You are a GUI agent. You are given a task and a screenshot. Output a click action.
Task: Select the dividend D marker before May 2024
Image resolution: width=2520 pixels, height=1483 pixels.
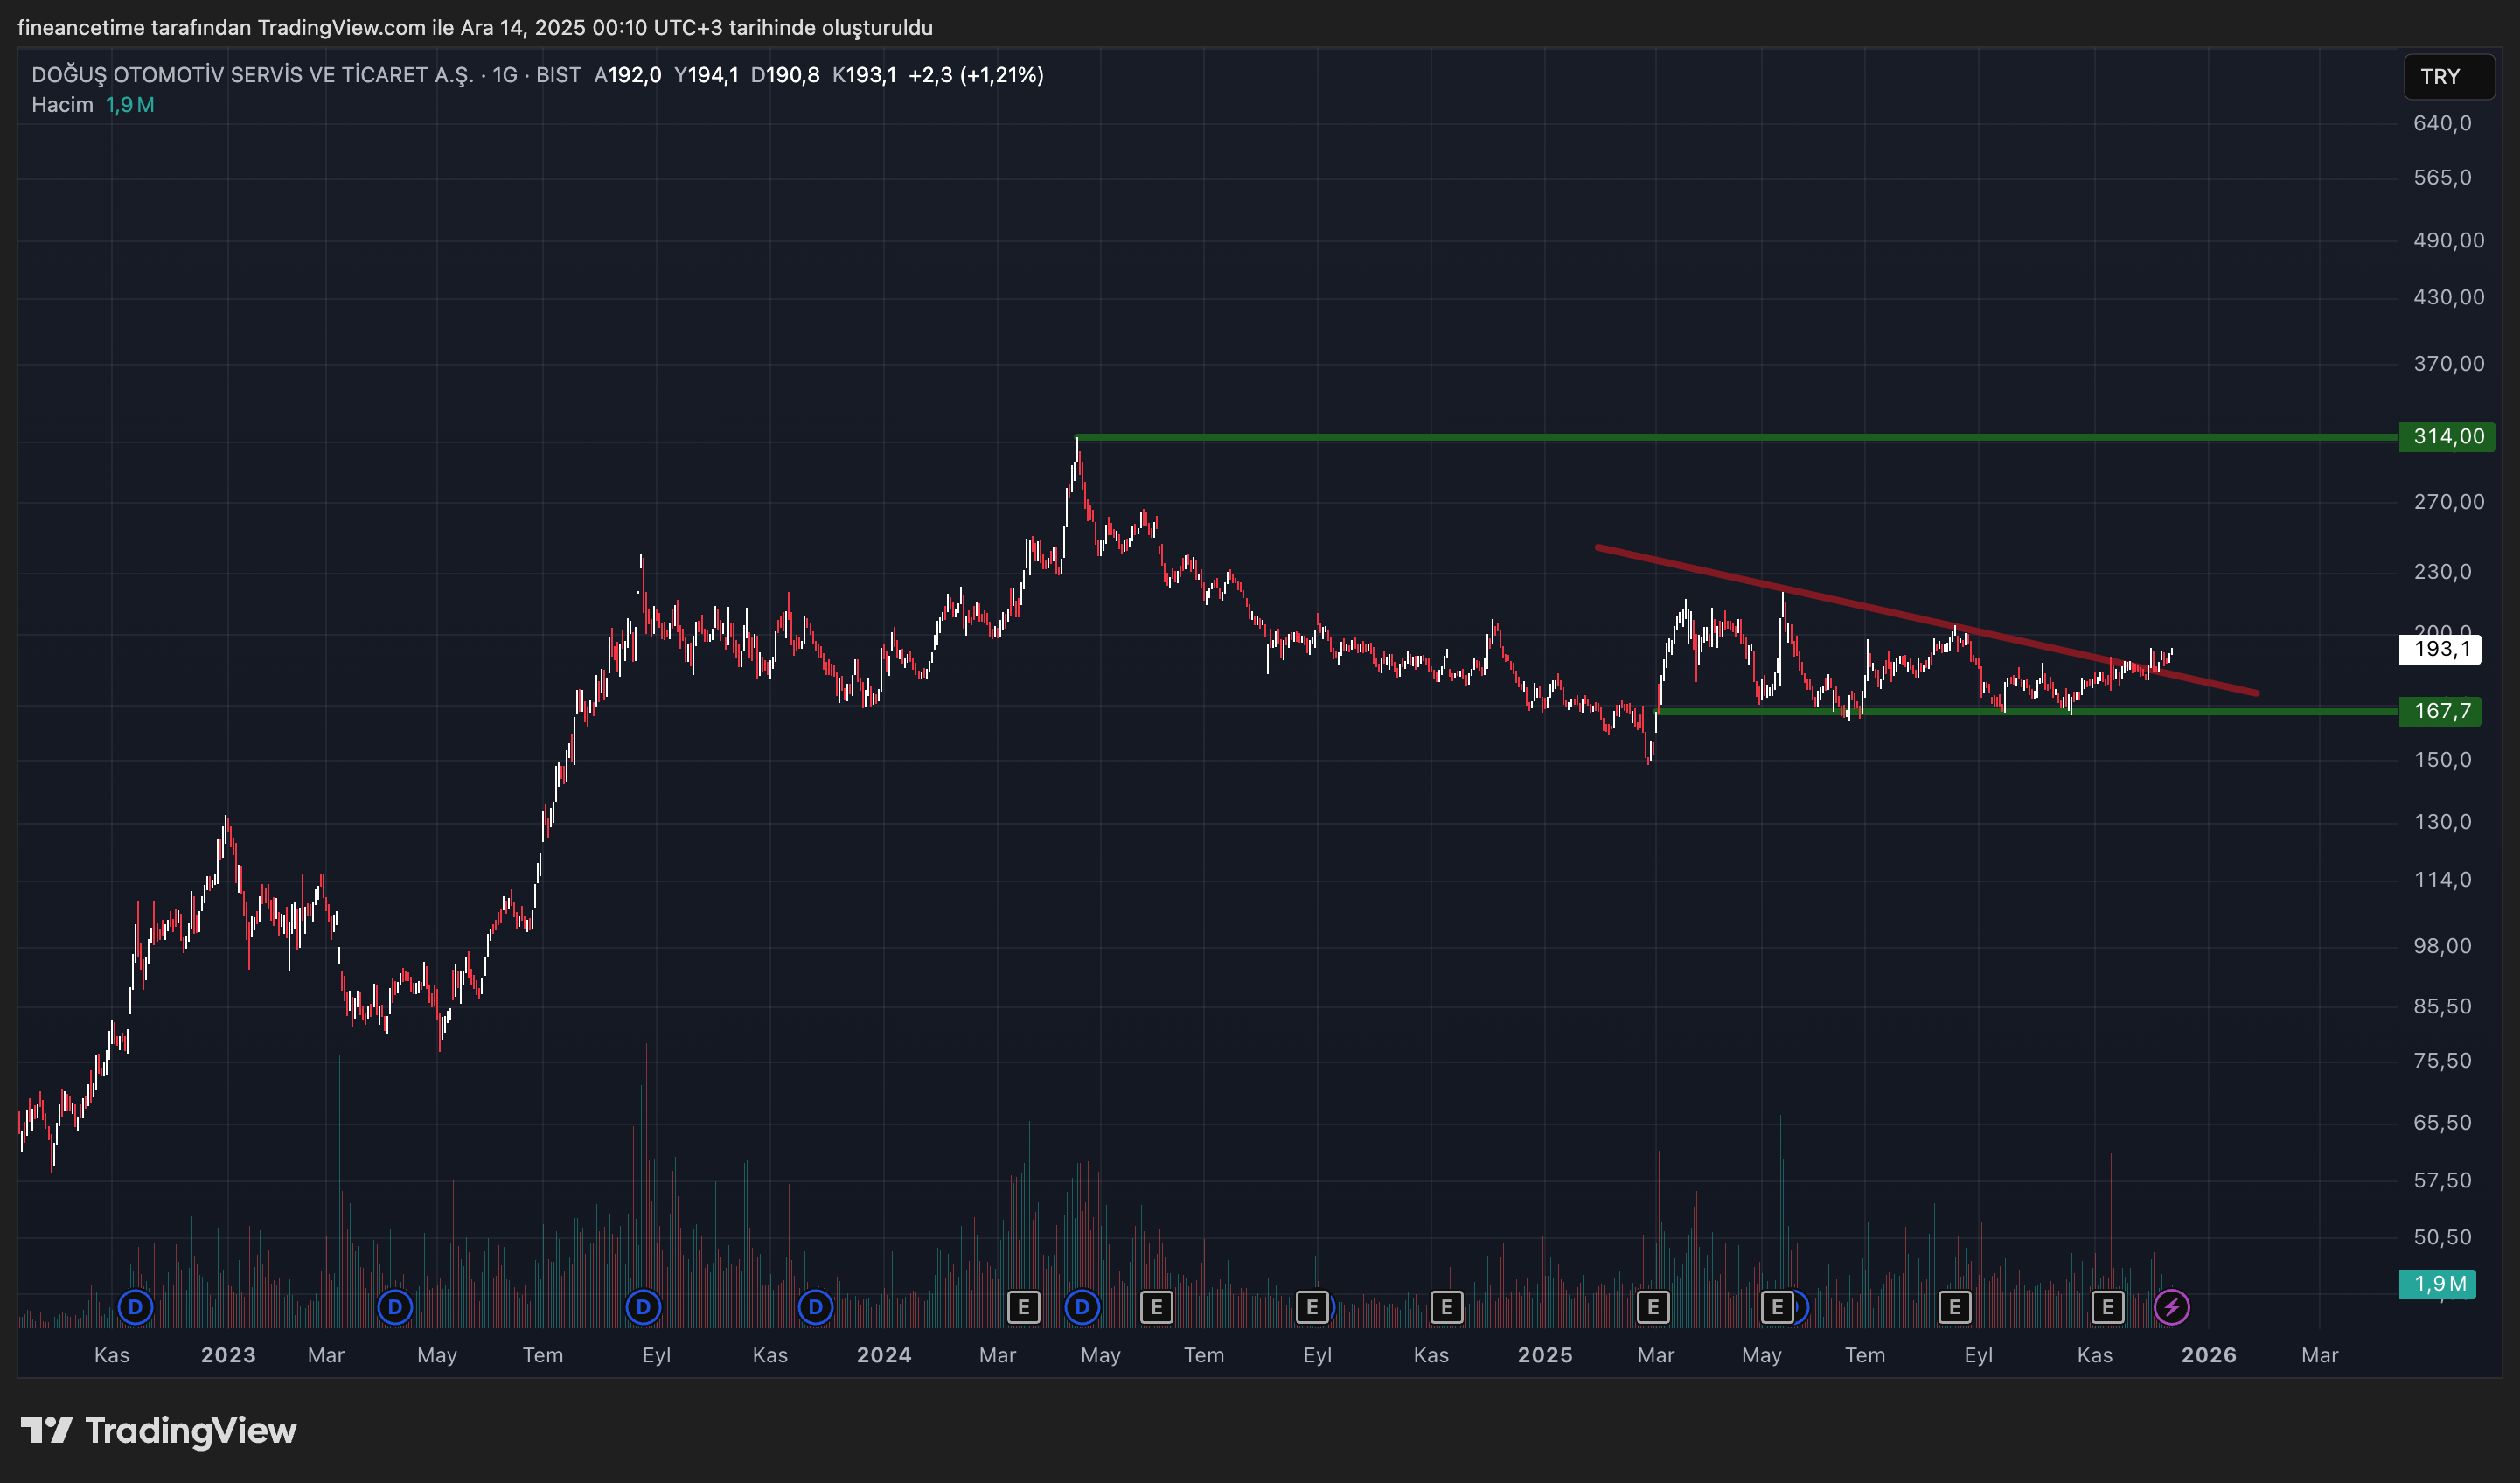pos(1082,1307)
